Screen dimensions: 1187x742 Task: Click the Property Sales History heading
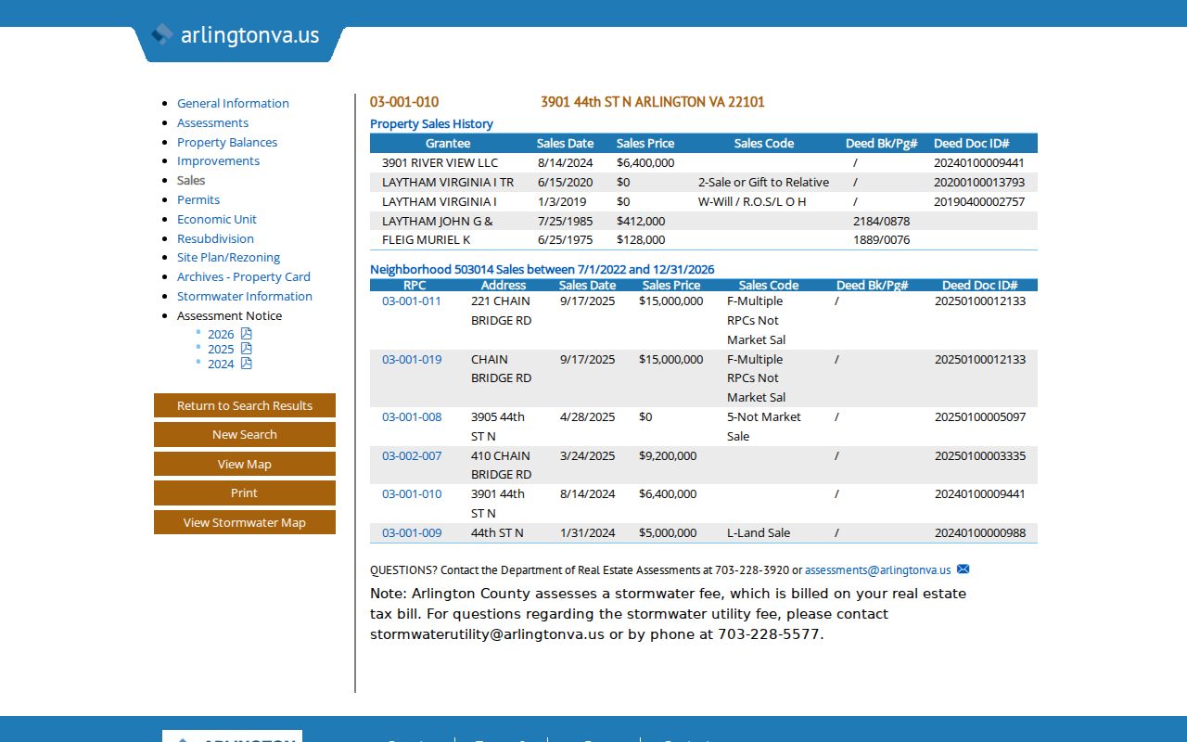click(x=431, y=123)
